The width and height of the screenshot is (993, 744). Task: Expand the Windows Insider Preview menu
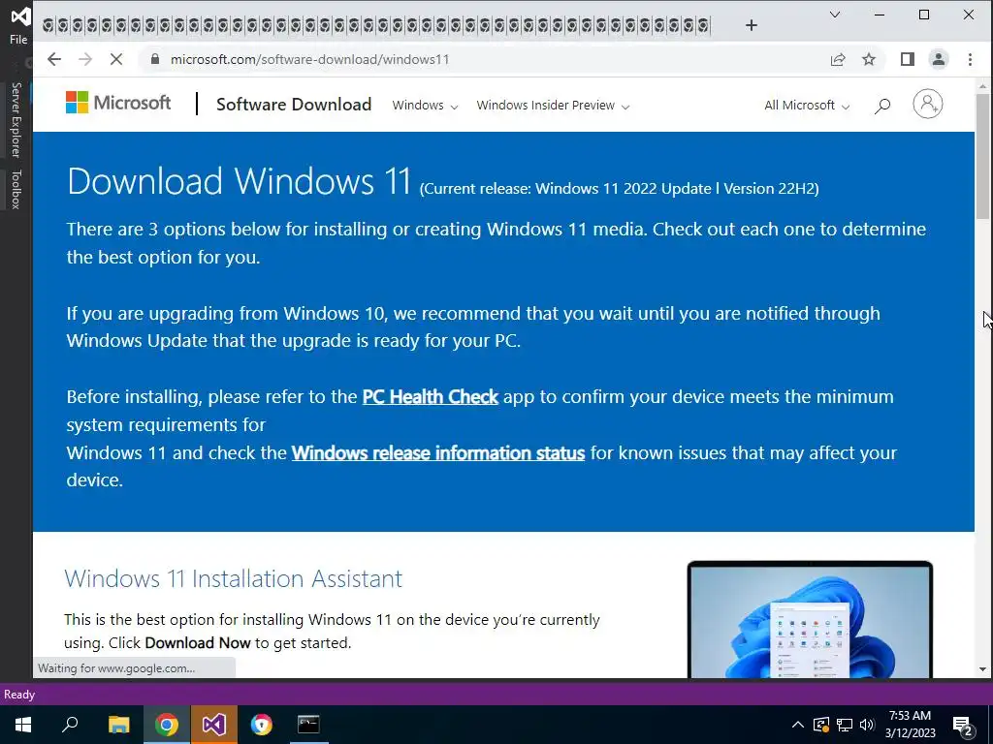(553, 106)
